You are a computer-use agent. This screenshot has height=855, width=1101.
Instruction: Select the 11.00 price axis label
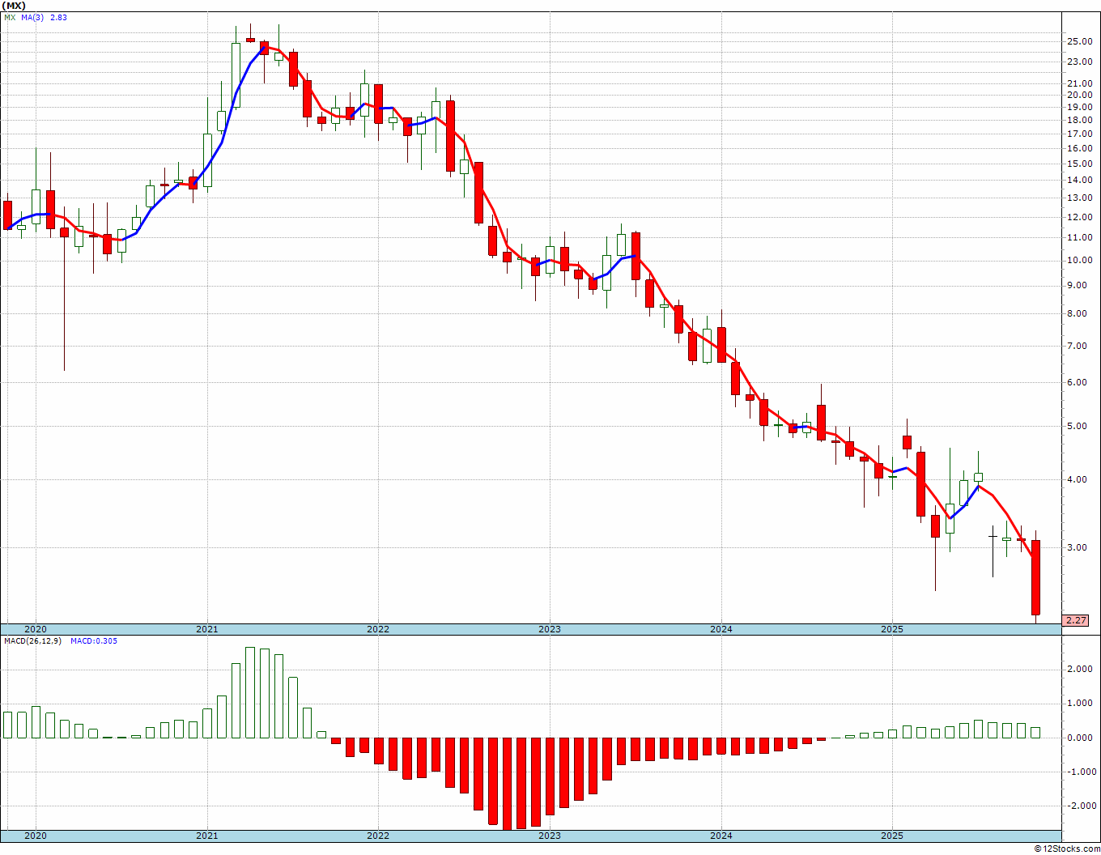click(1079, 237)
